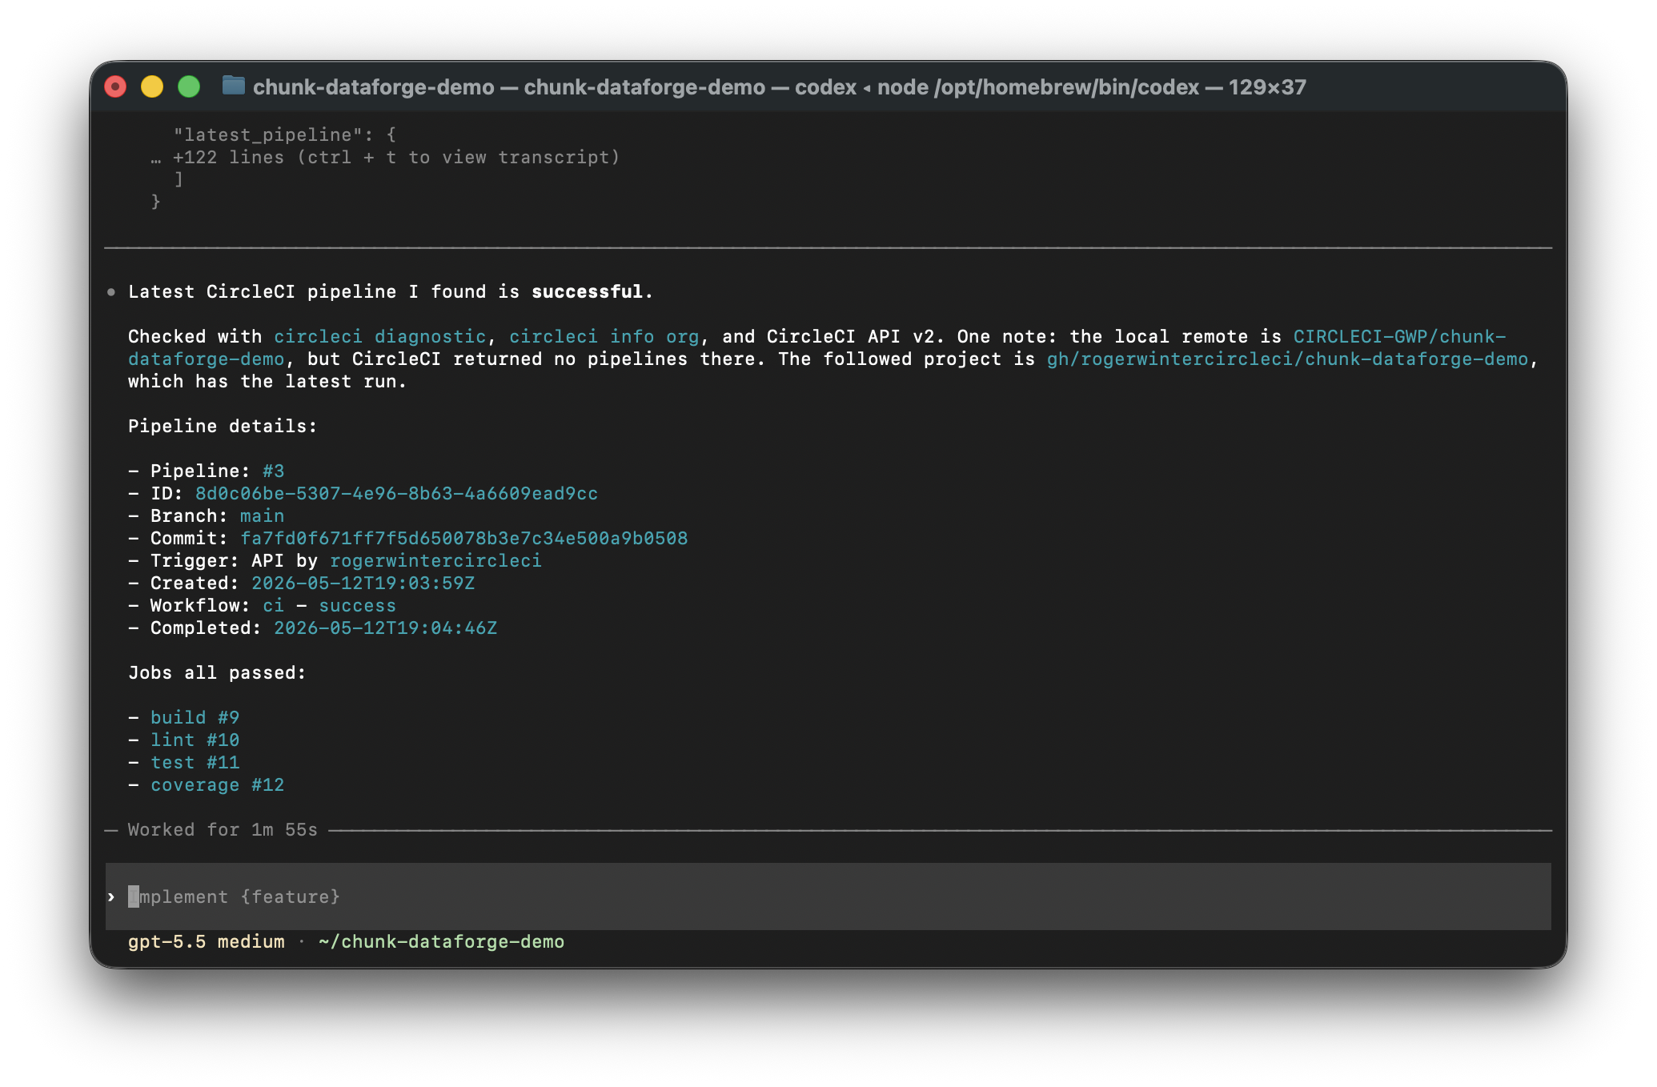
Task: Click the CIRCLECI-GWP/chunk- remote name
Action: click(1399, 336)
